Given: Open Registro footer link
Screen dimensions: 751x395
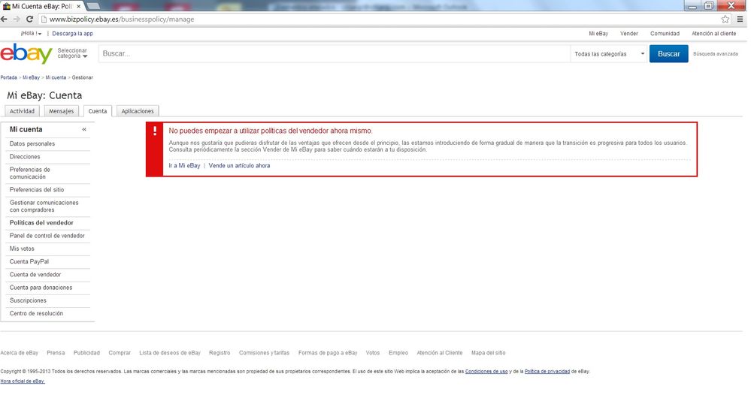Looking at the screenshot, I should pyautogui.click(x=220, y=353).
